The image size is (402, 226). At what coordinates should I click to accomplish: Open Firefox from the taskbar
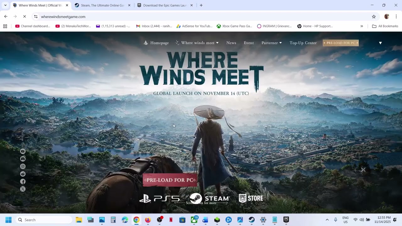point(148,220)
